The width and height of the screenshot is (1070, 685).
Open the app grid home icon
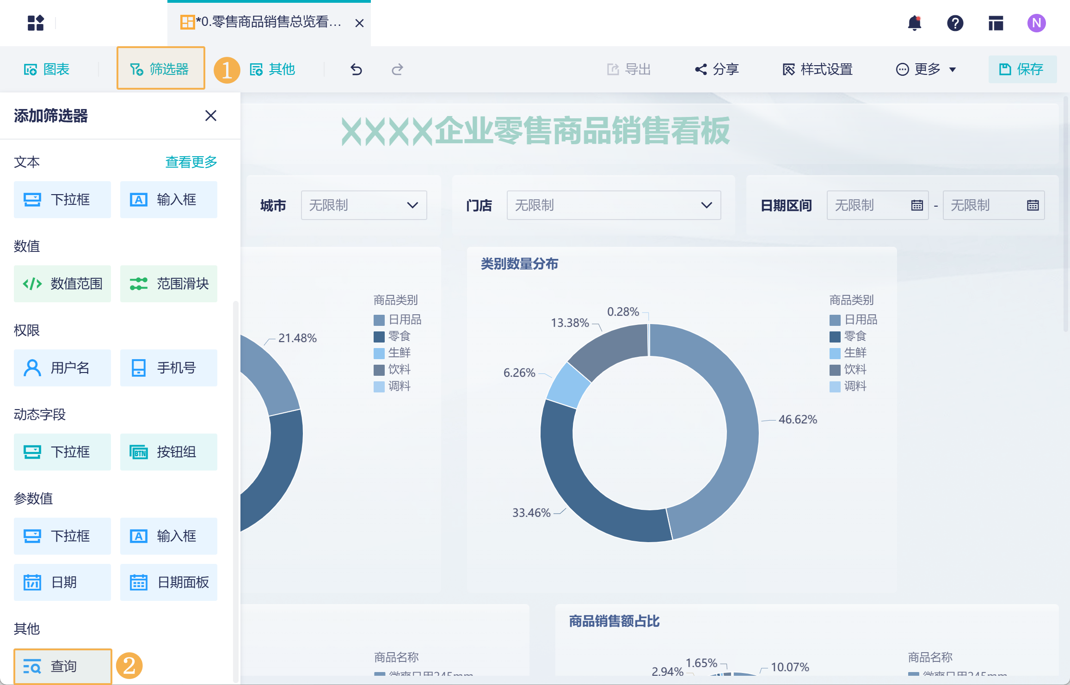tap(36, 23)
